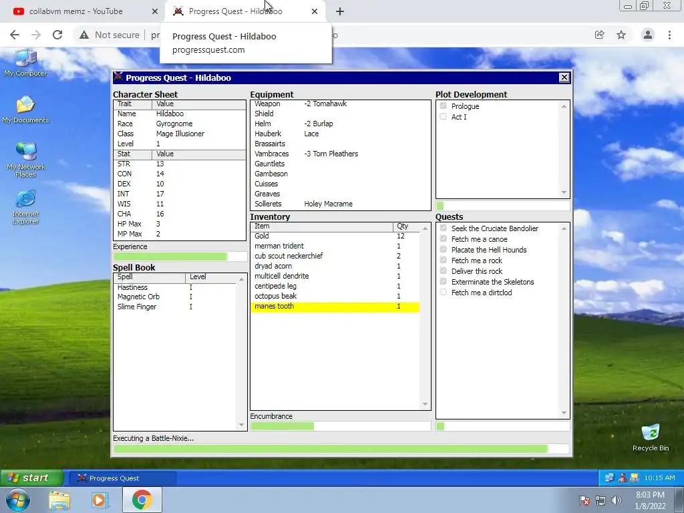This screenshot has width=684, height=513.
Task: Select the highlighted manes tooth row
Action: coord(335,307)
